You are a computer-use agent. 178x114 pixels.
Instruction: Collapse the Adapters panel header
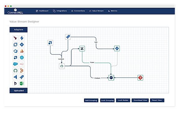tap(18, 30)
